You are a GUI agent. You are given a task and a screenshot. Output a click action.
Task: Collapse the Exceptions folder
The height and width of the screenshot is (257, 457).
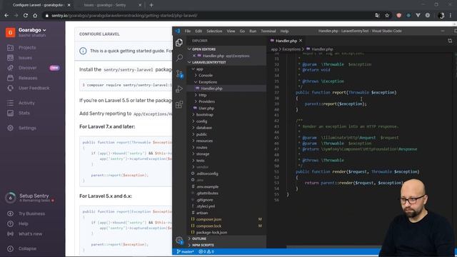pyautogui.click(x=196, y=82)
